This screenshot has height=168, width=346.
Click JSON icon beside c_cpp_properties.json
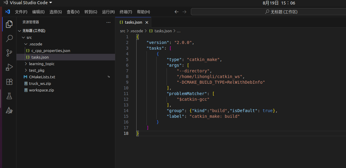pos(28,51)
